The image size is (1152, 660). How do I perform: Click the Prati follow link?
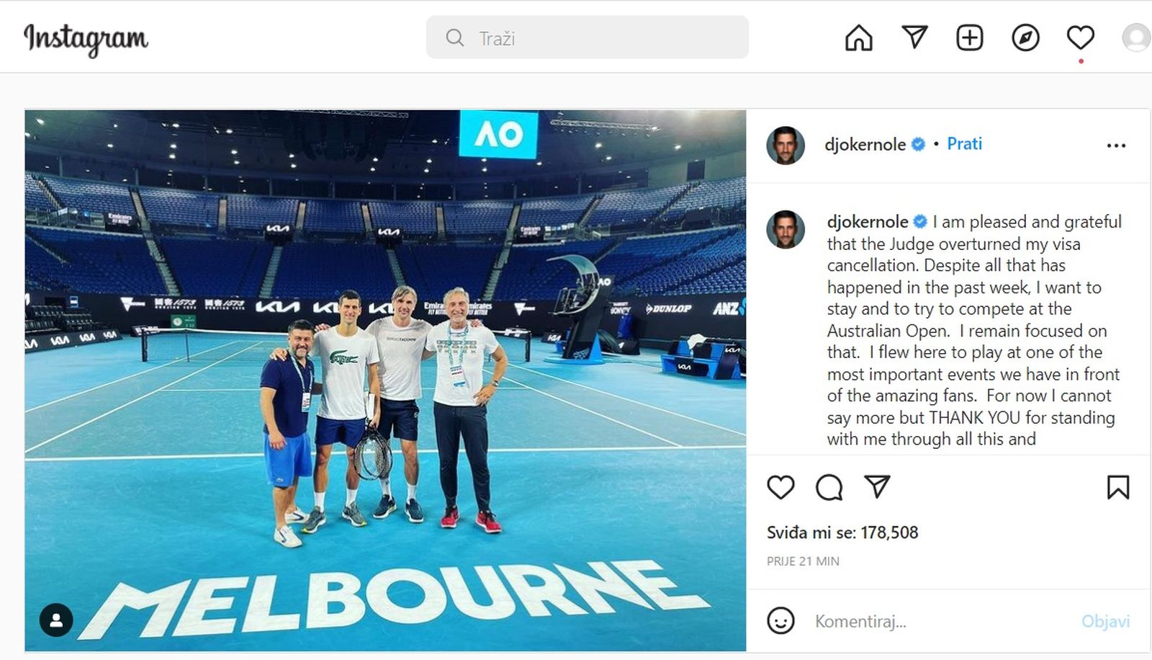964,144
